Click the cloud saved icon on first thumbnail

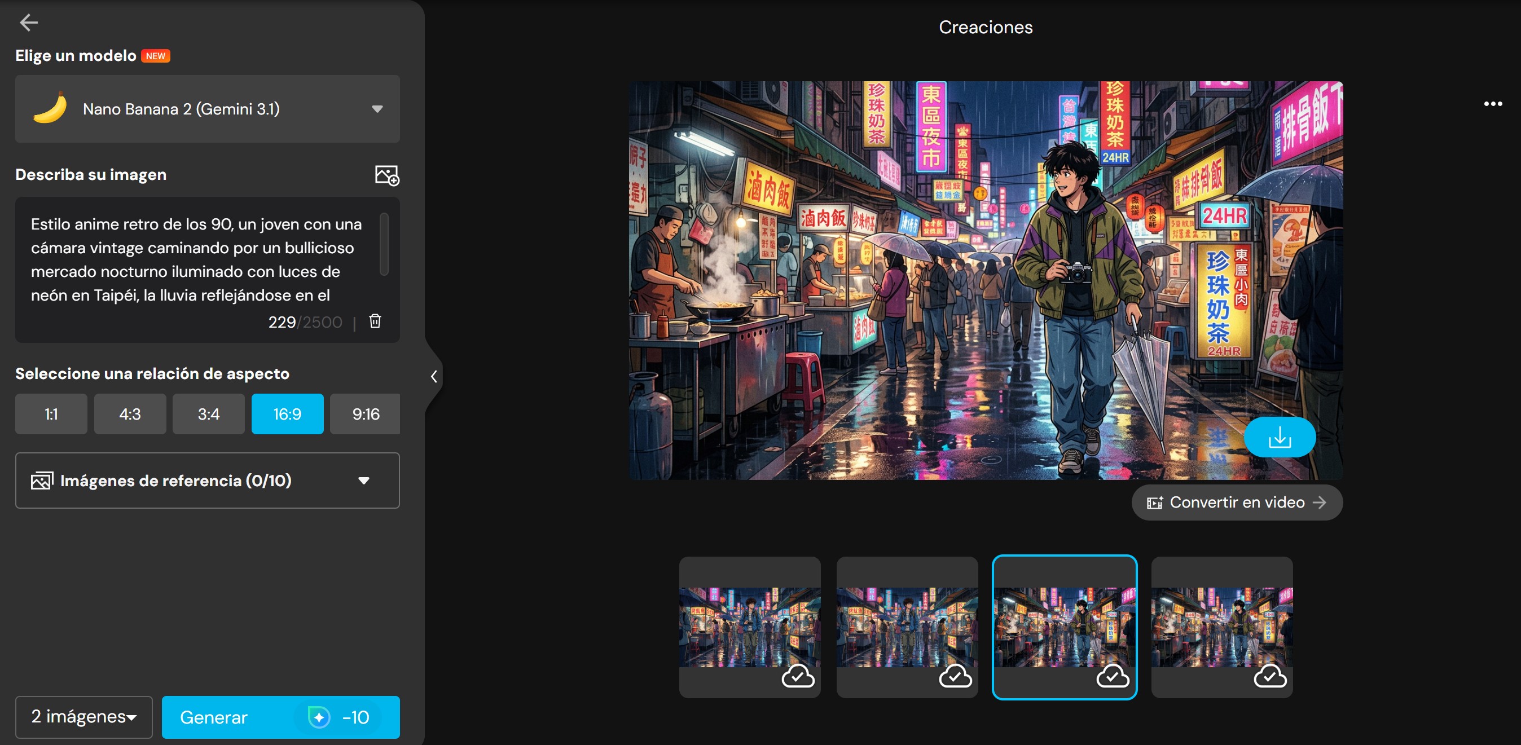tap(798, 677)
